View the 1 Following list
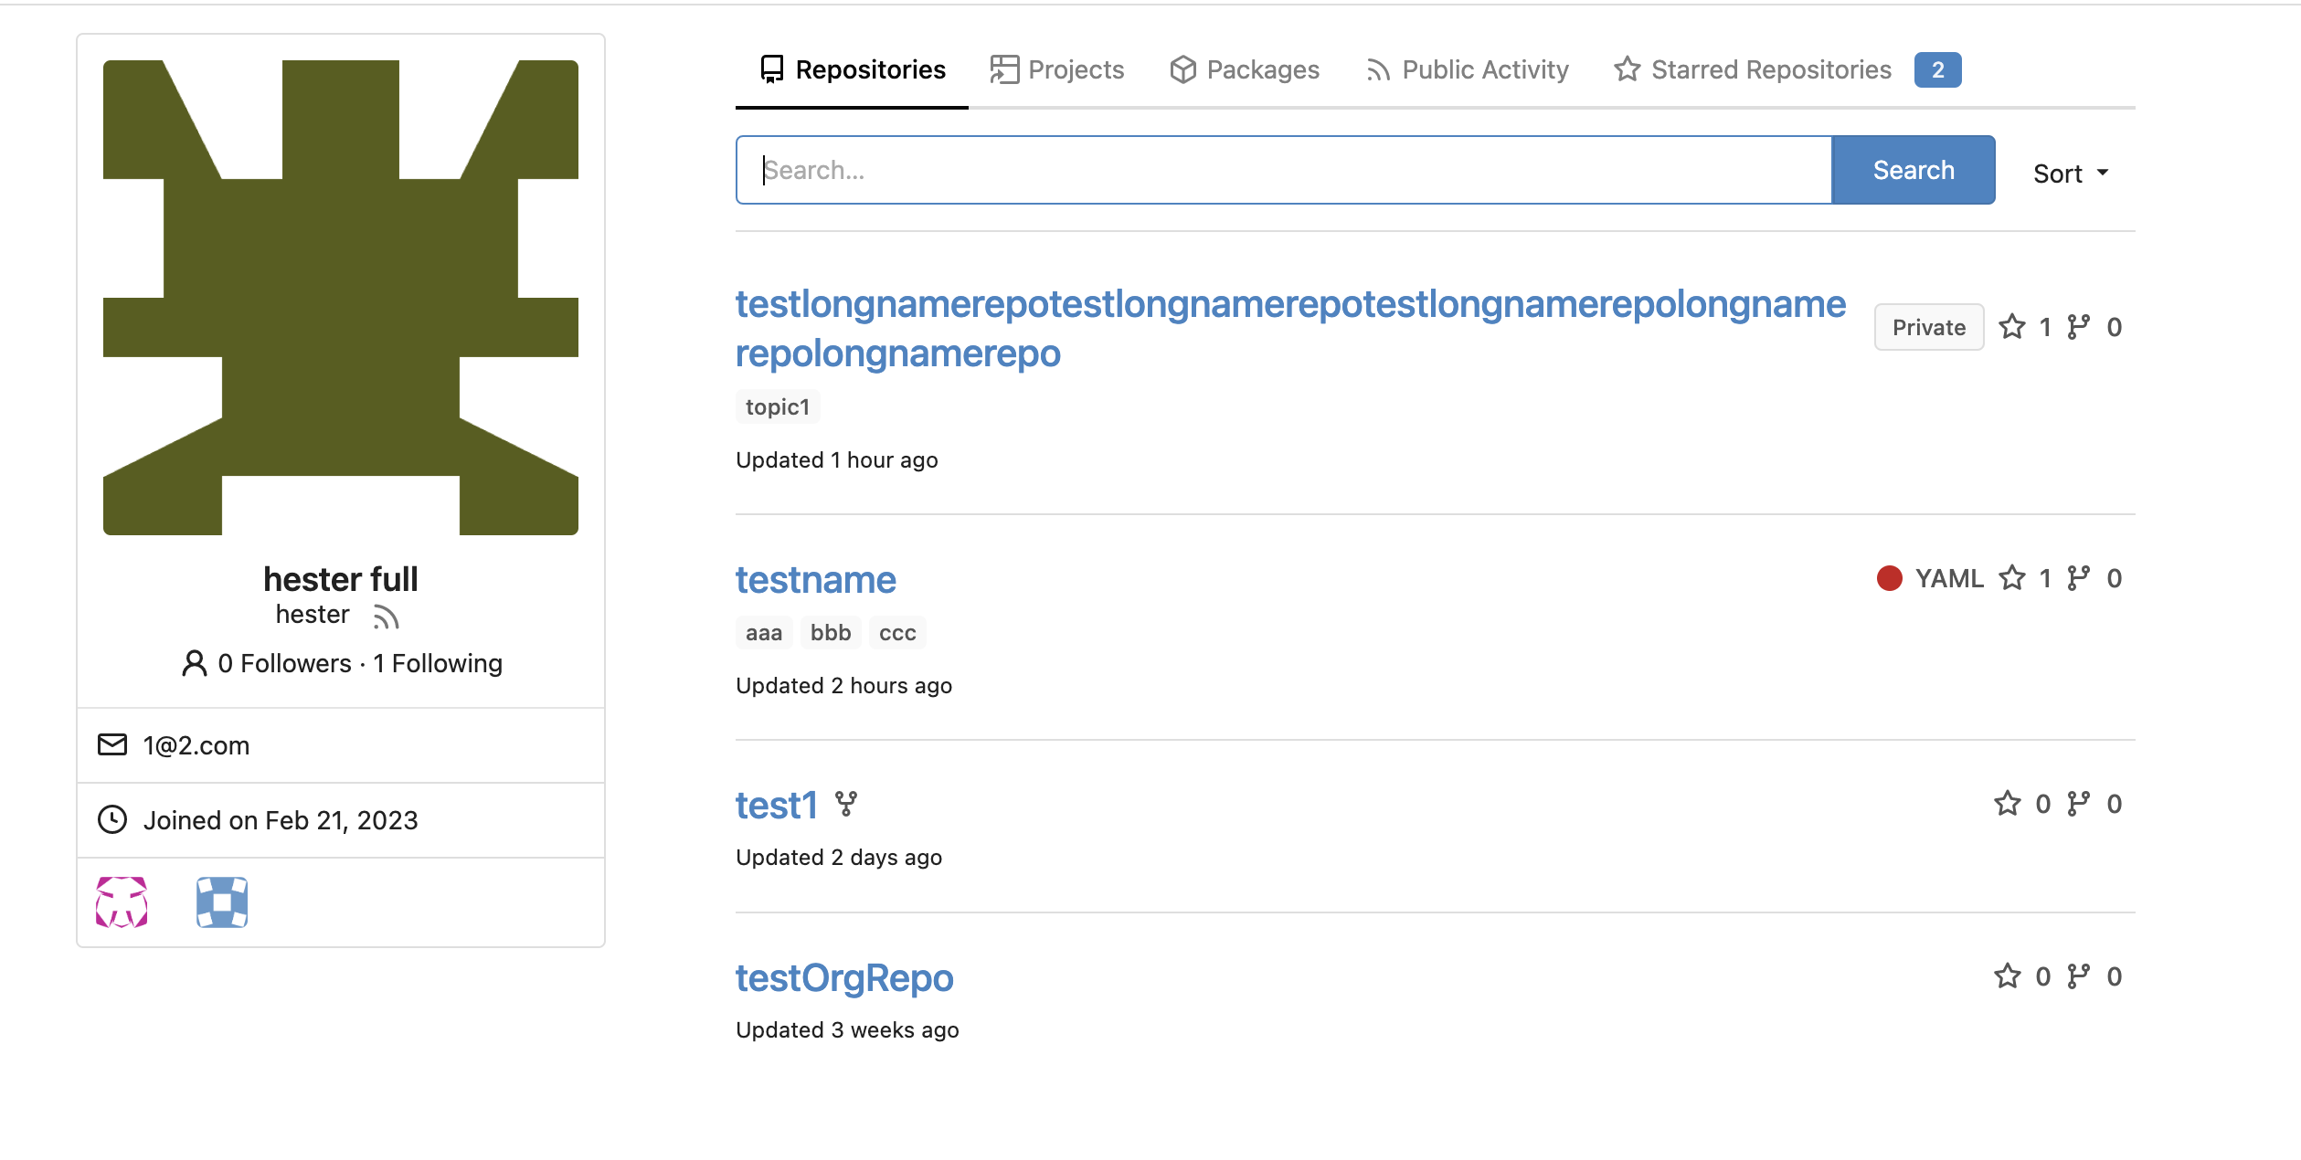This screenshot has width=2301, height=1160. click(438, 663)
